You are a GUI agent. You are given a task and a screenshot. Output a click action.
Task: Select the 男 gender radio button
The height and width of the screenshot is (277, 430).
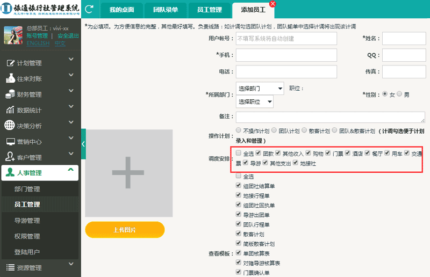399,94
